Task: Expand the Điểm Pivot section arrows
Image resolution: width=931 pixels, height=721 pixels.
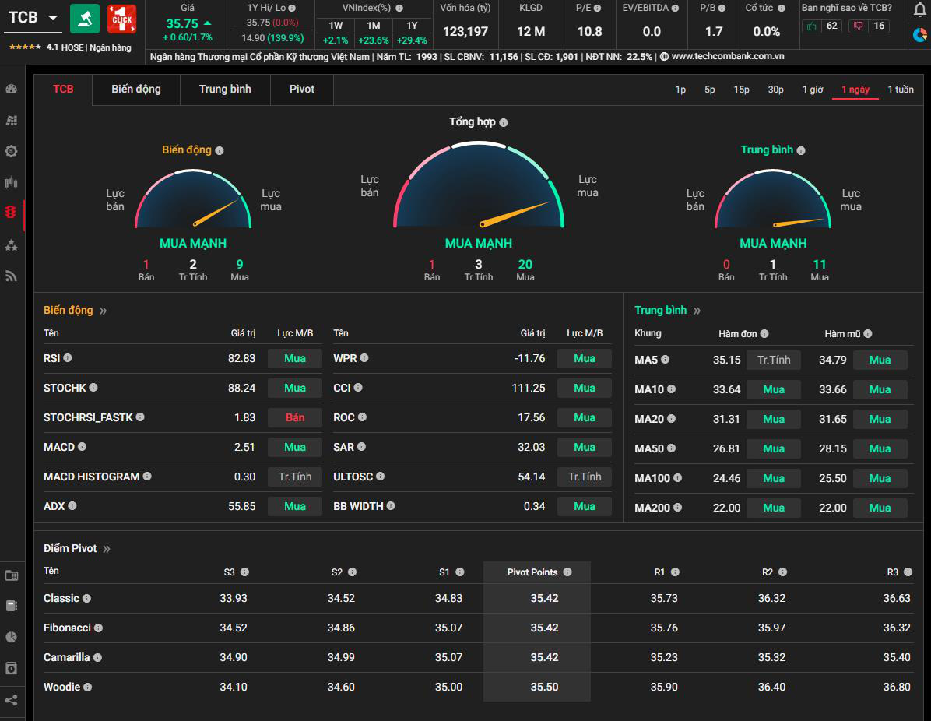Action: tap(107, 549)
